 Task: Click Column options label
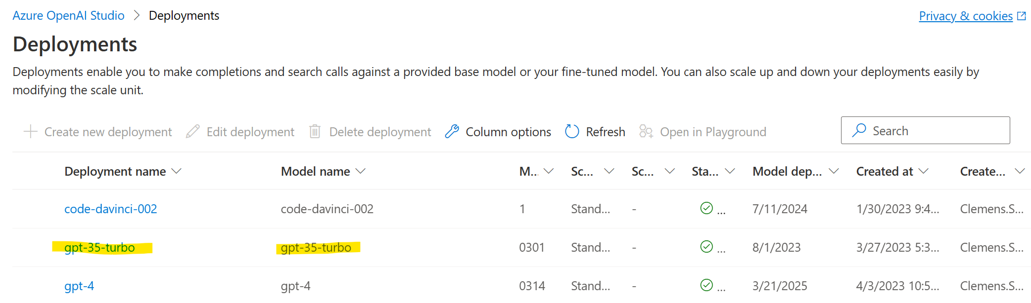coord(508,132)
